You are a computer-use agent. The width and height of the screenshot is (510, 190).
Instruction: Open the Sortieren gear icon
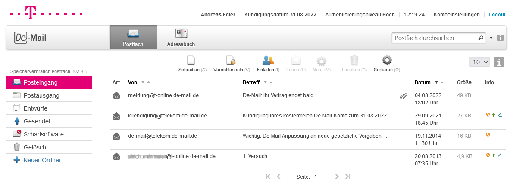point(387,60)
